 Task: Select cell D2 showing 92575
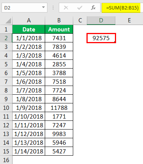click(x=101, y=38)
